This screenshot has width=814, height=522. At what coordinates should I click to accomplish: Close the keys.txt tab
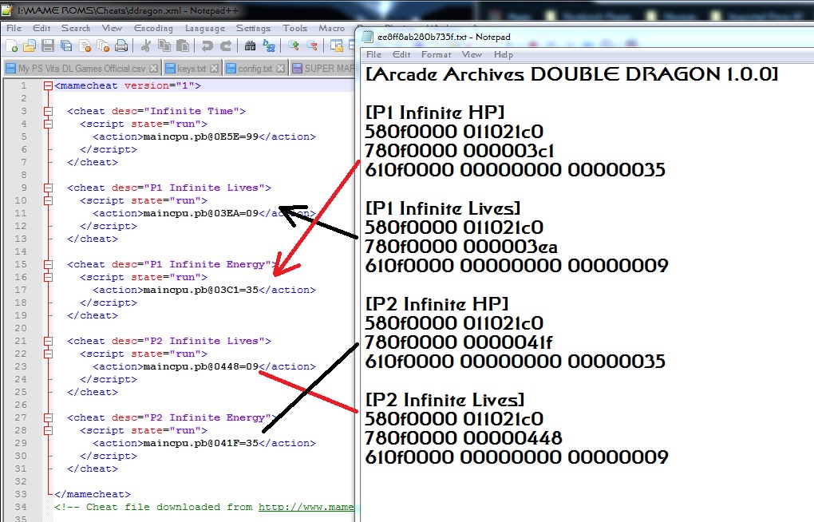(214, 68)
